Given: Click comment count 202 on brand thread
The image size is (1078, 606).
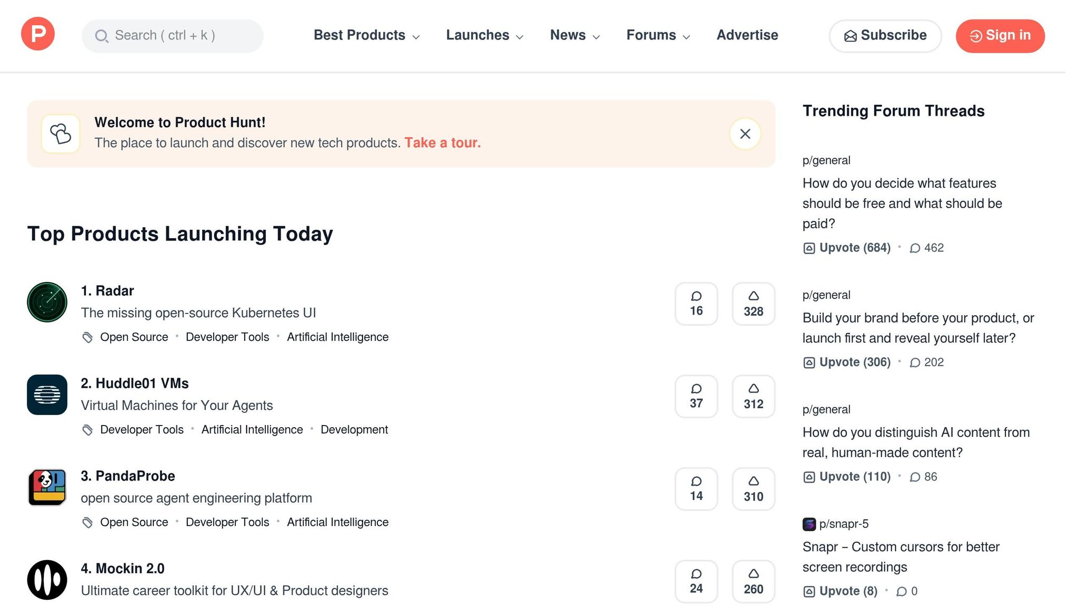Looking at the screenshot, I should click(x=927, y=362).
